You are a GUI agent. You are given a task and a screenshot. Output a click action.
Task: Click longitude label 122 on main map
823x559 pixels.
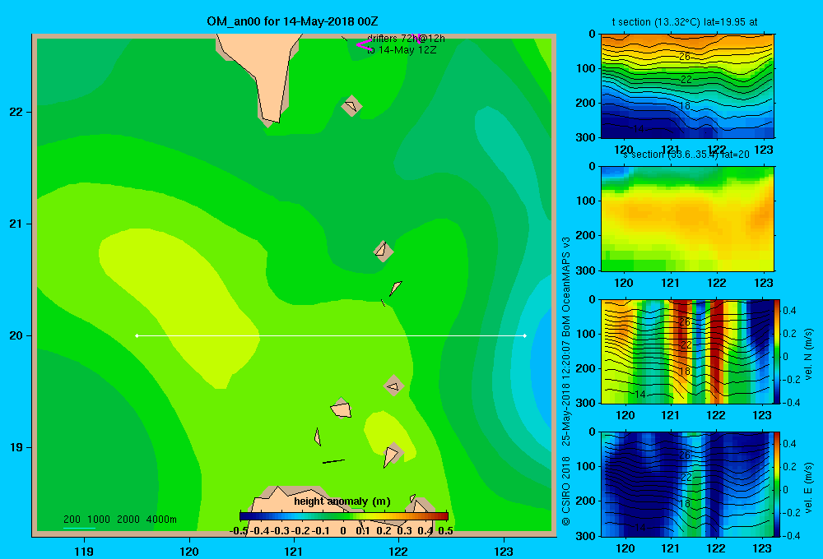(x=398, y=552)
